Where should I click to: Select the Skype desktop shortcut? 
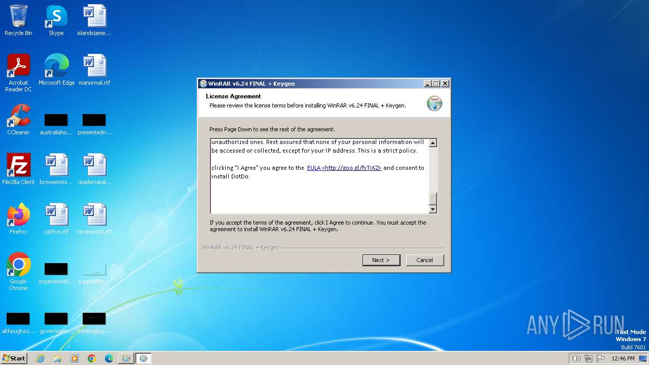tap(56, 20)
